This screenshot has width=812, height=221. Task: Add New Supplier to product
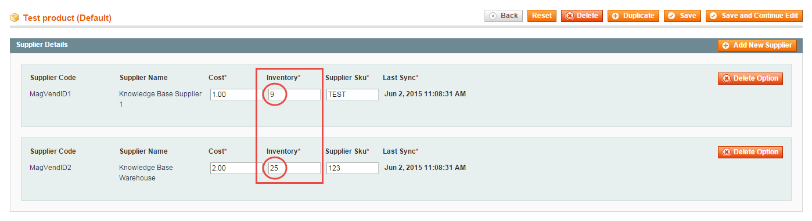tap(757, 45)
